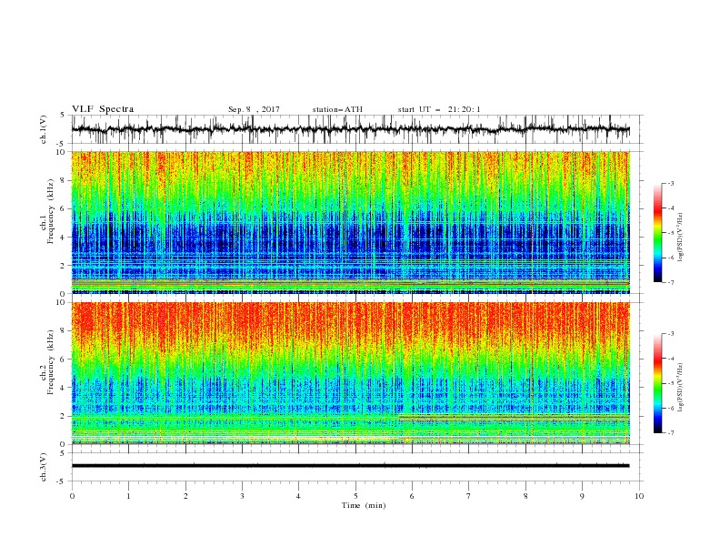Click the "ch.1(V)" waveform axis label
Image resolution: width=720 pixels, height=557 pixels.
(44, 129)
